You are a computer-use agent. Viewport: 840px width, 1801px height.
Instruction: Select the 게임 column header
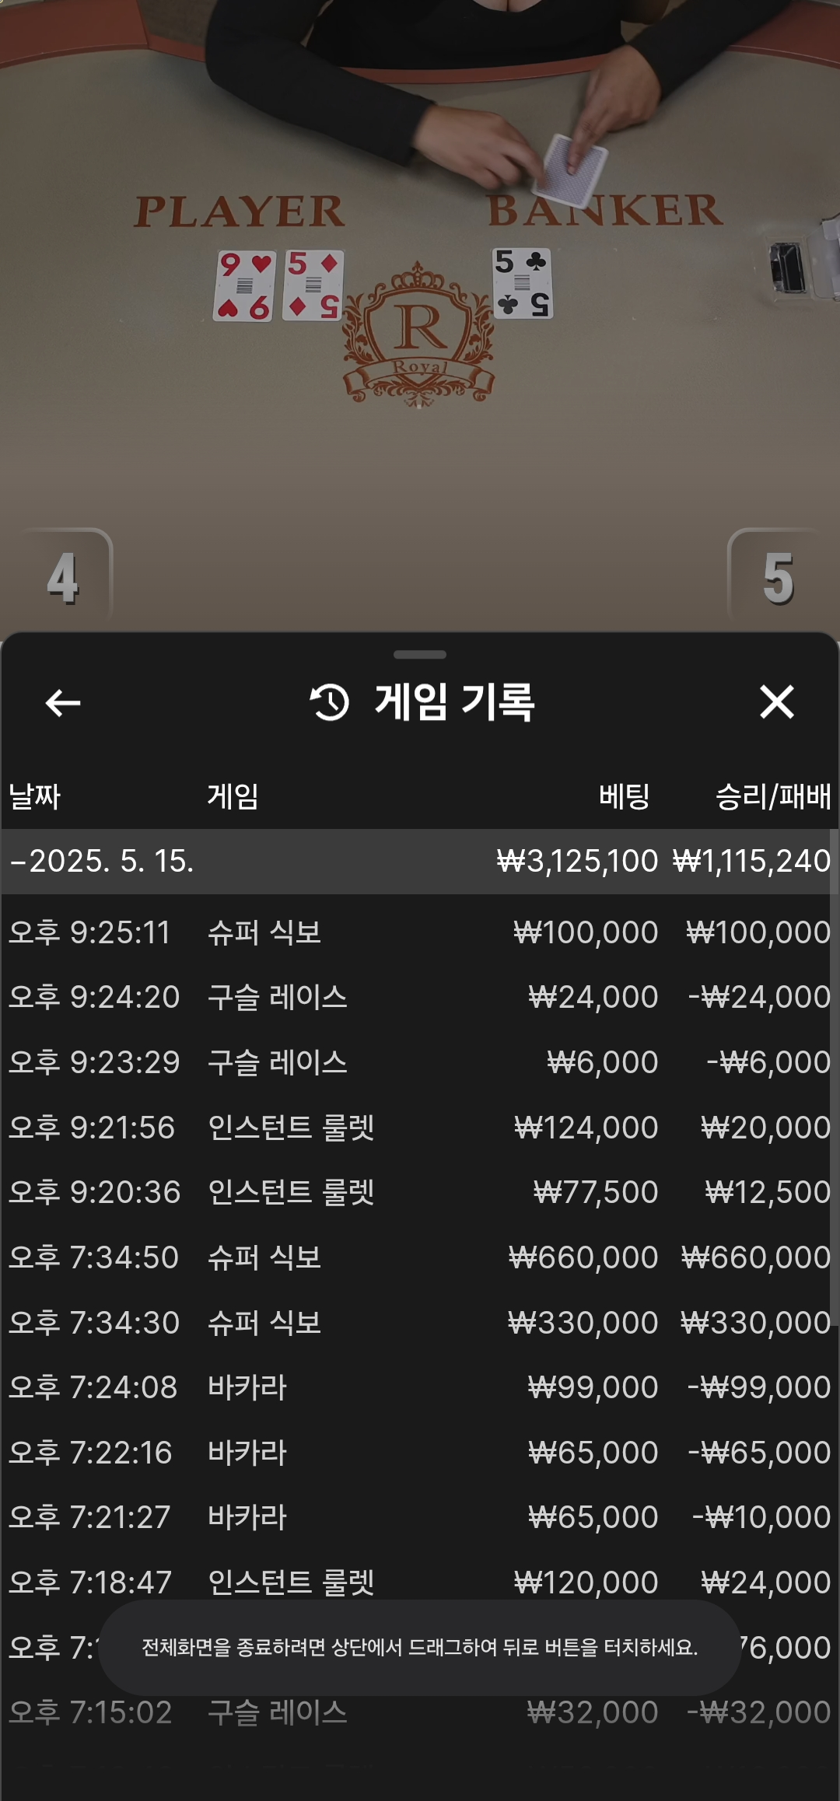pos(233,796)
